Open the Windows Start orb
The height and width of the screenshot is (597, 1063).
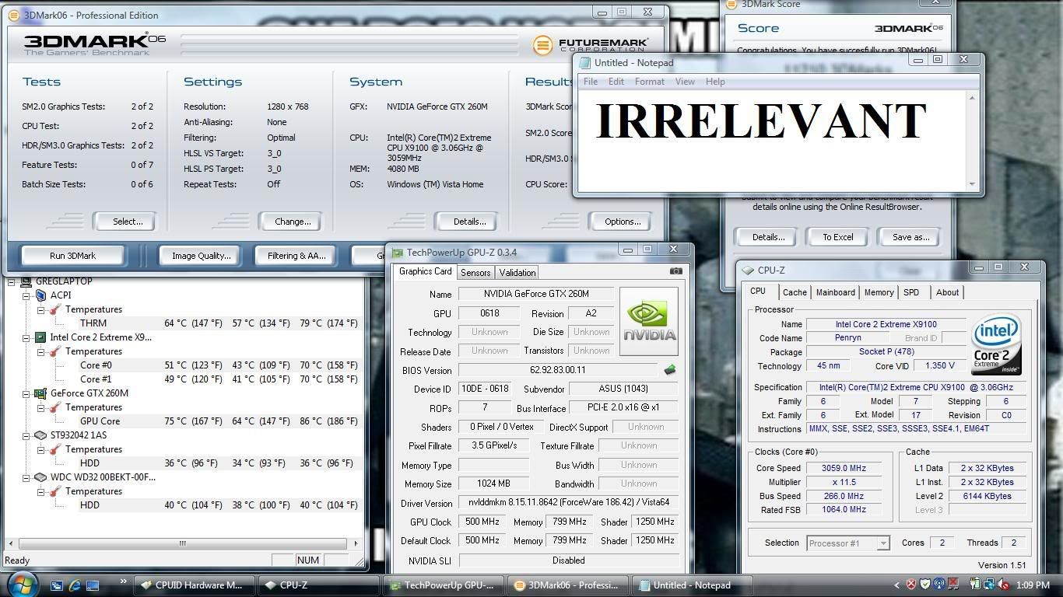point(22,584)
